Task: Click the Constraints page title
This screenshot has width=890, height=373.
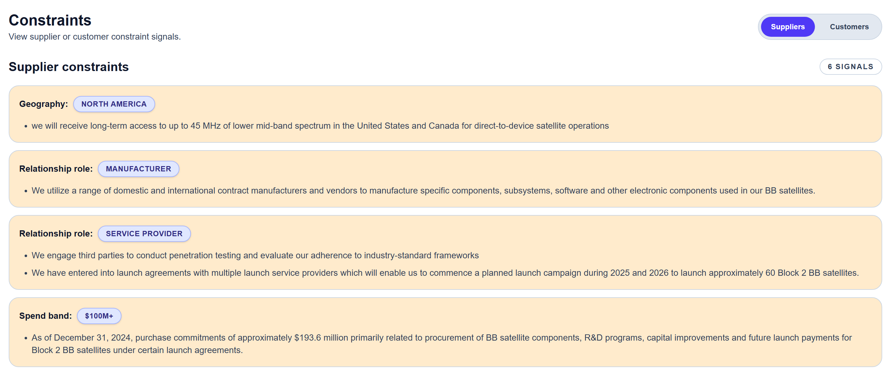Action: coord(50,20)
